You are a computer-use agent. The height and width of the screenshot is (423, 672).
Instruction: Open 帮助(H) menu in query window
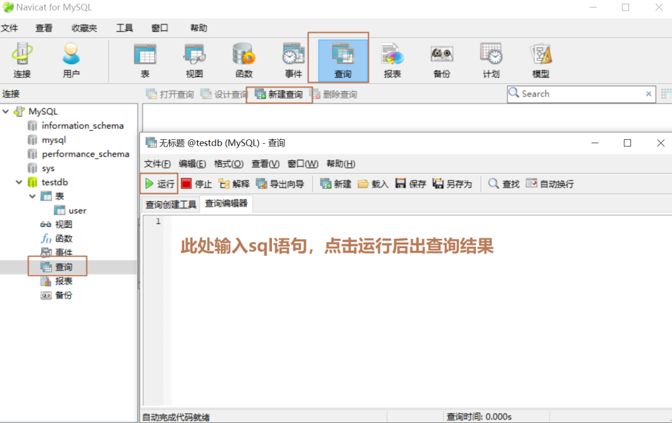pos(341,164)
